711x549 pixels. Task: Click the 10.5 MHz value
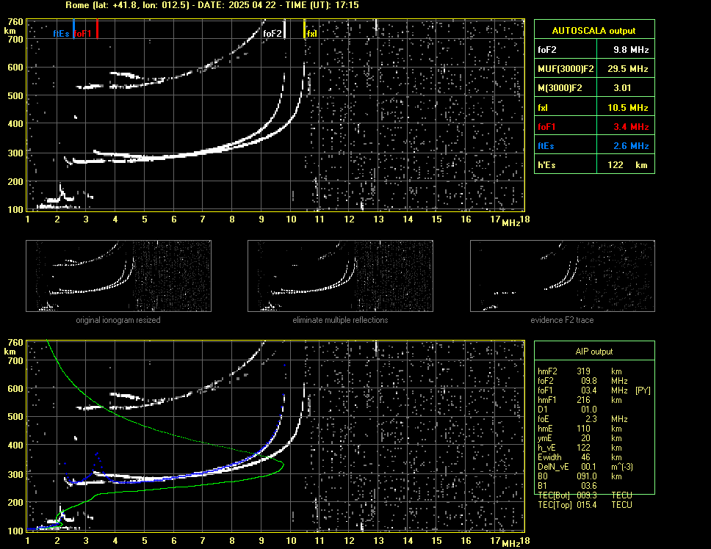(x=627, y=108)
